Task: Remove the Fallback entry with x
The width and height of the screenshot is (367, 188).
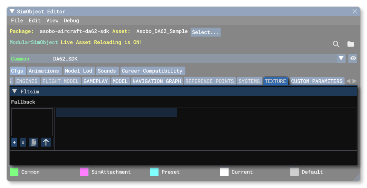Action: [x=23, y=142]
